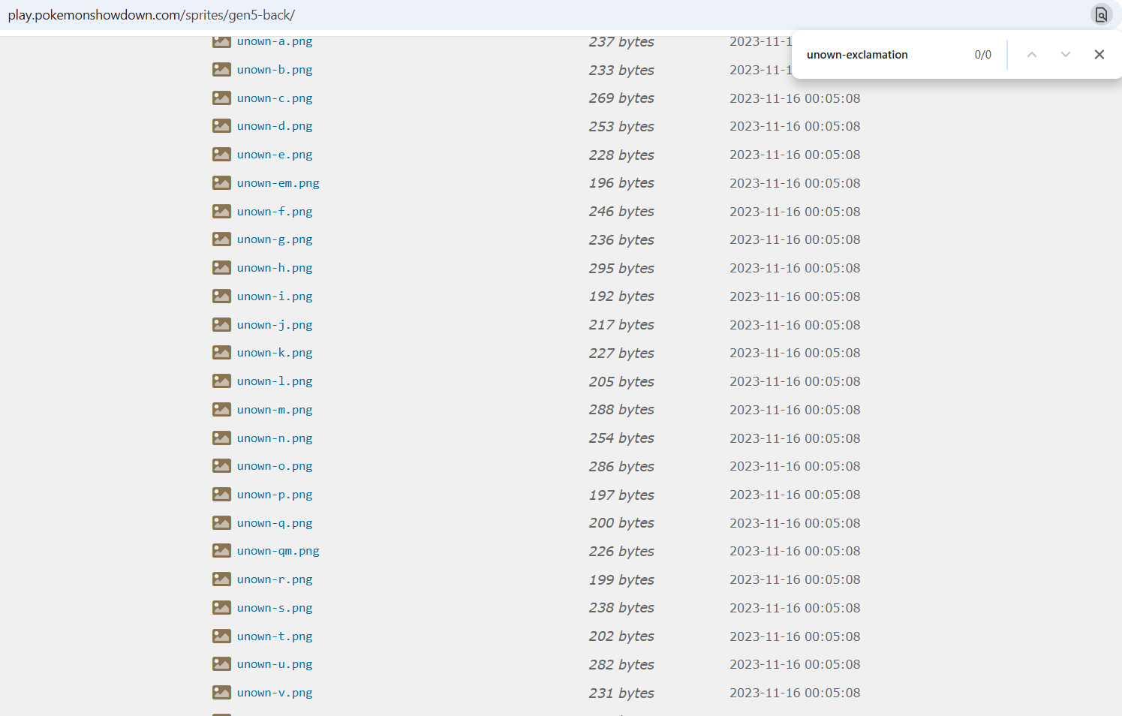1122x716 pixels.
Task: Click the image icon beside unown-p.png
Action: [x=221, y=495]
